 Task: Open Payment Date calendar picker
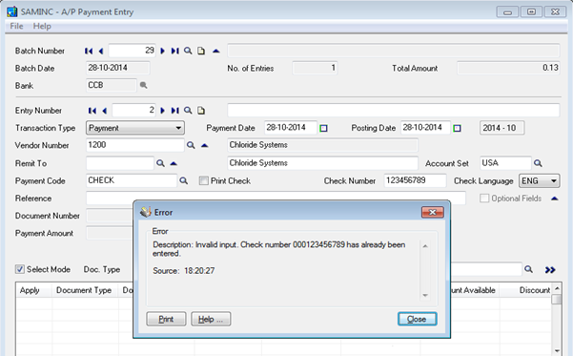click(323, 129)
